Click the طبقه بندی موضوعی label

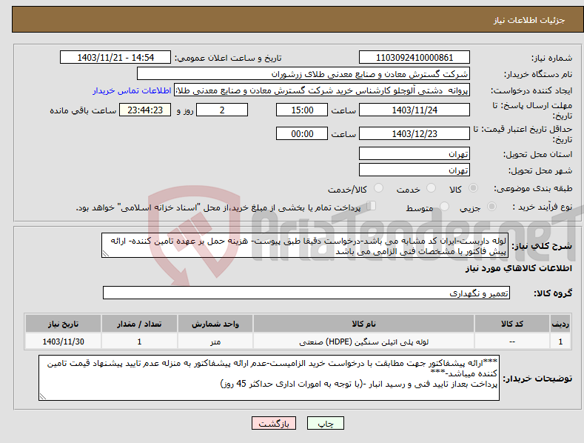tap(533, 189)
